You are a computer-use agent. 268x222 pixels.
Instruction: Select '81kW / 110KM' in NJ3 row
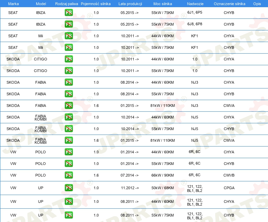click(162, 106)
